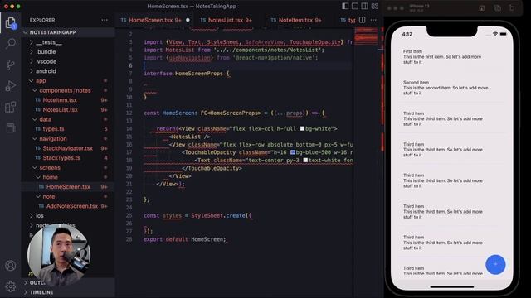Tap the Second Item note in simulator
The image size is (531, 298).
pyautogui.click(x=451, y=88)
